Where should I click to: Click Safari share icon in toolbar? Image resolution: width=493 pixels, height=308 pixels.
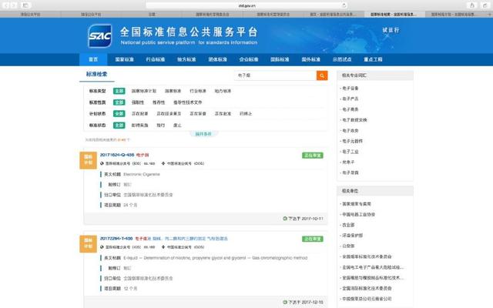[x=471, y=5]
